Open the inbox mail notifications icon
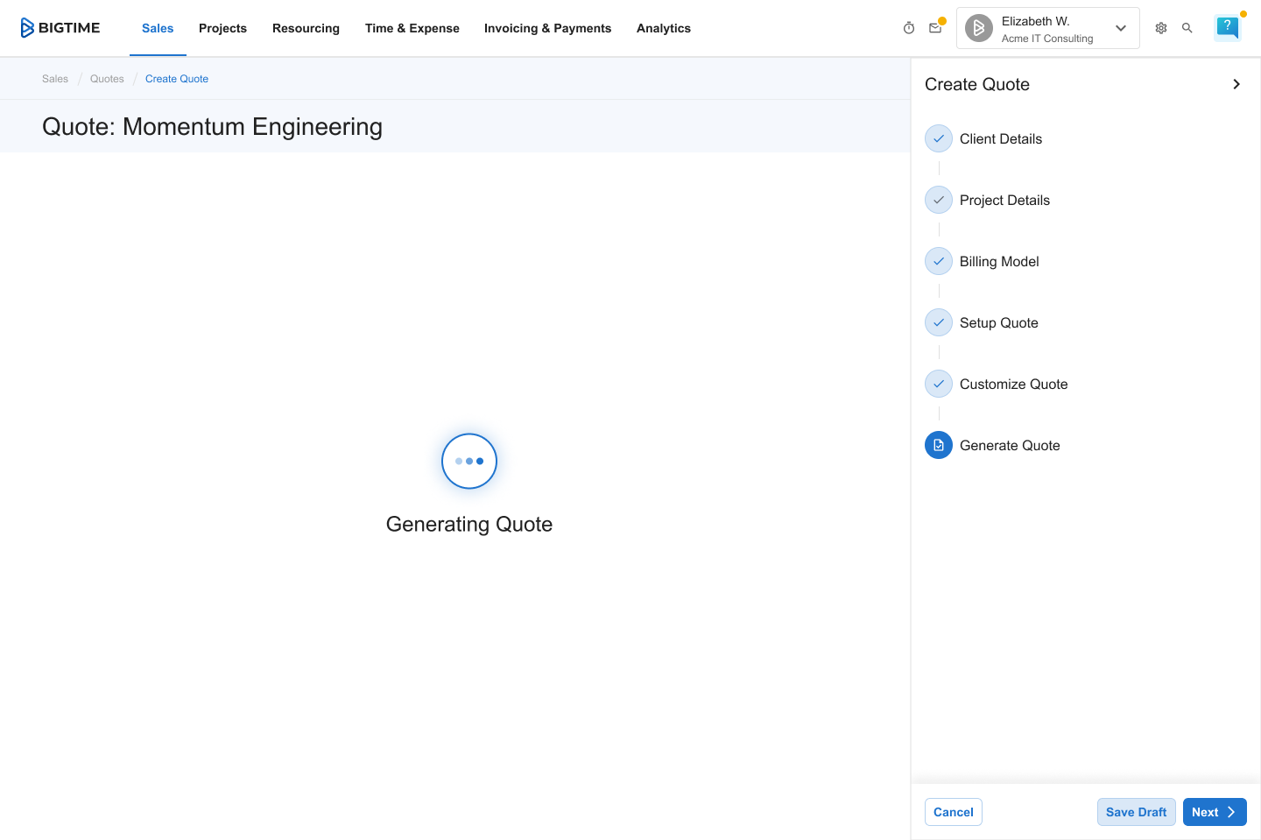1261x840 pixels. (x=935, y=28)
